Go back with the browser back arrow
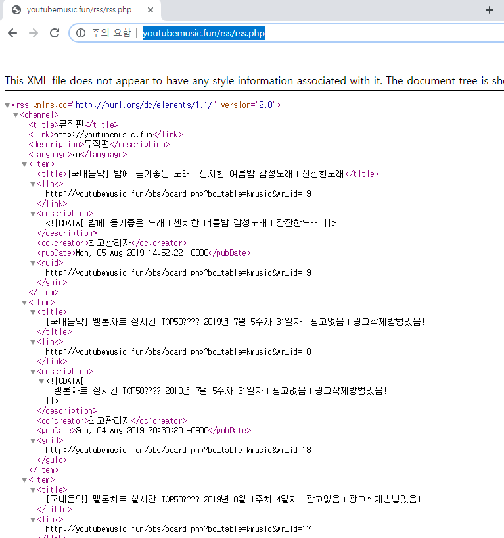 12,33
